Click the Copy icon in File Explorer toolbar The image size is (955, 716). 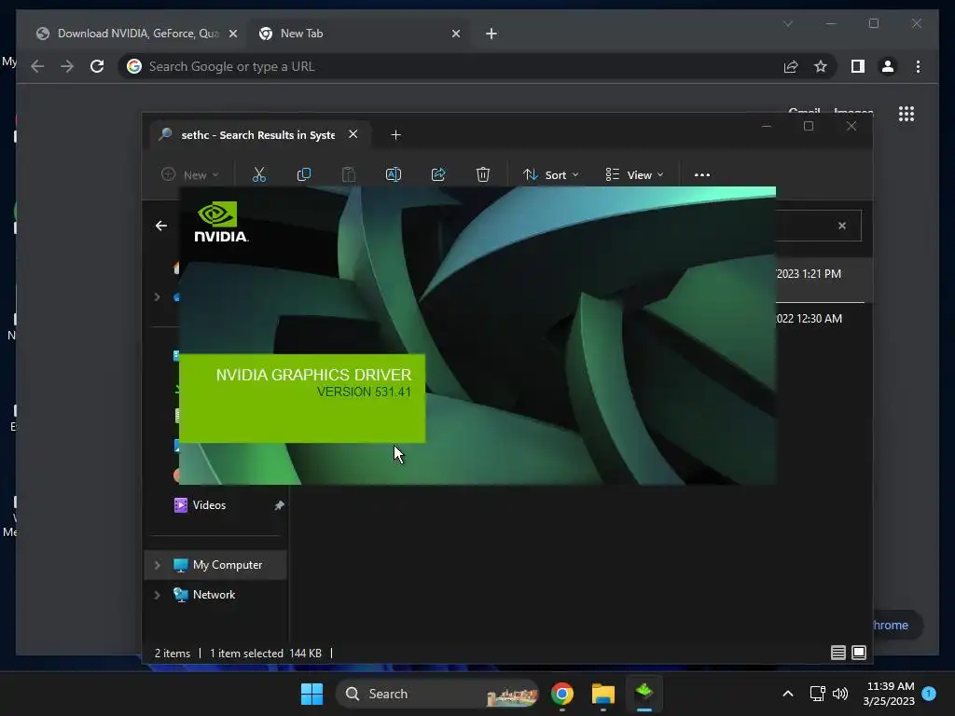click(x=304, y=174)
